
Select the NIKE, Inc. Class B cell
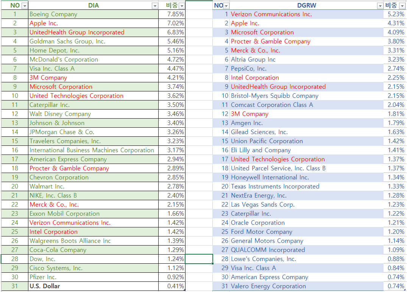93,195
